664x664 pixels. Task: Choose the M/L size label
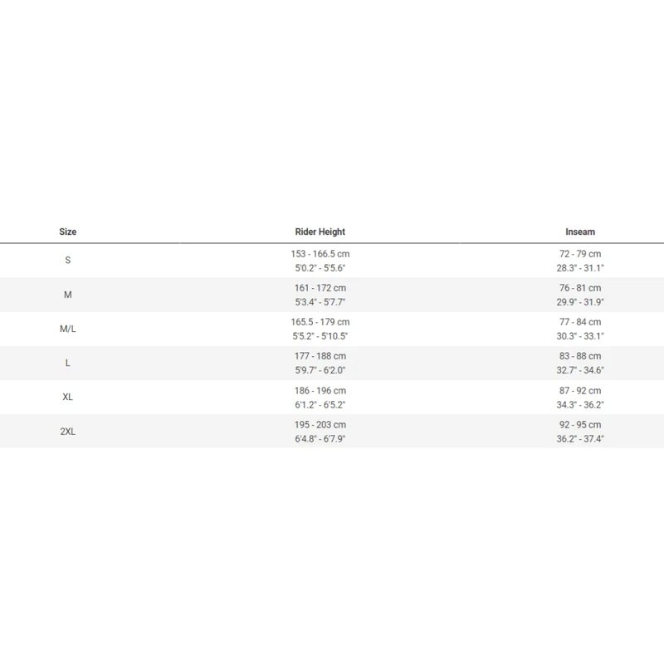[68, 329]
